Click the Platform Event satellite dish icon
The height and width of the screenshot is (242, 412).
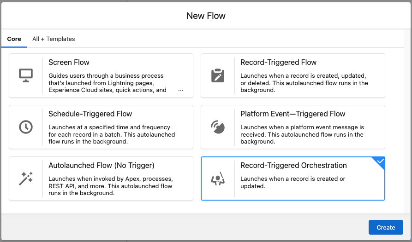point(217,127)
